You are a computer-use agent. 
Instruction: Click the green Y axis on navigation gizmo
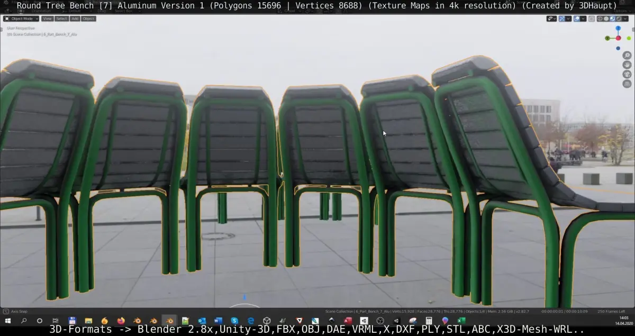[607, 38]
